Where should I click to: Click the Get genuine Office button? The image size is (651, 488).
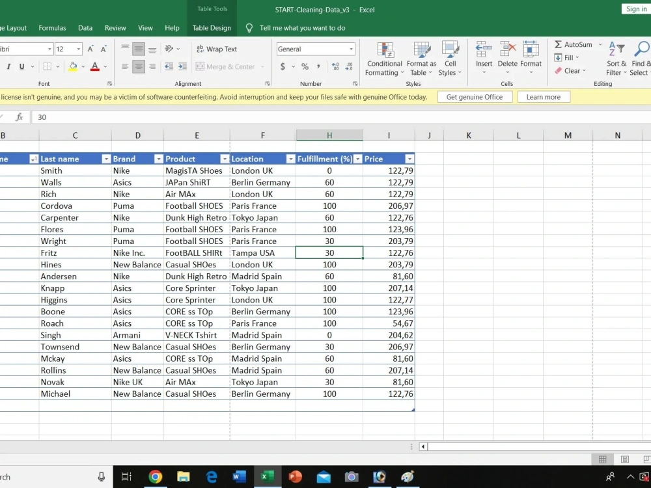[475, 96]
